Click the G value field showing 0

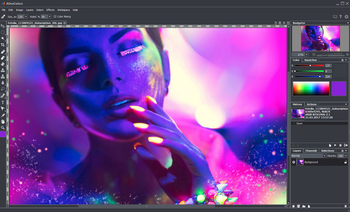click(x=328, y=71)
